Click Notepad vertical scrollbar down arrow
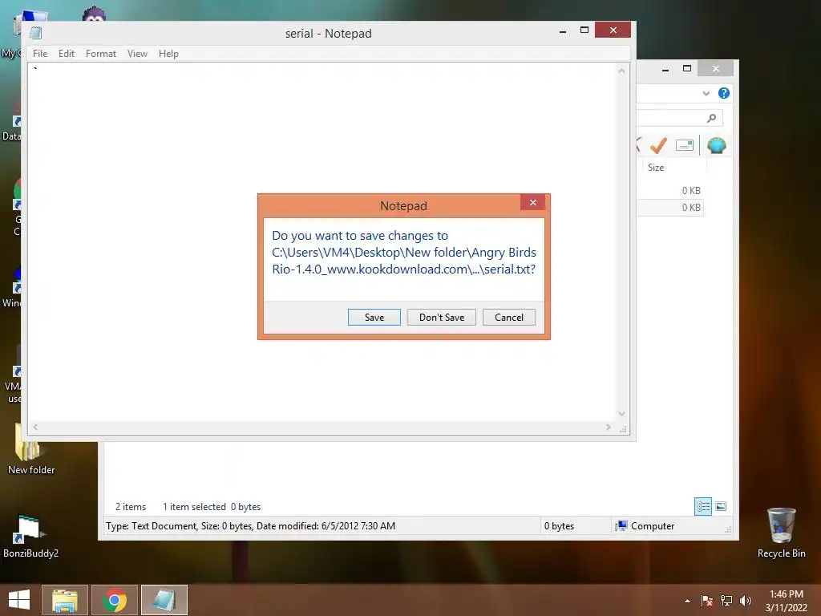821x616 pixels. [621, 413]
